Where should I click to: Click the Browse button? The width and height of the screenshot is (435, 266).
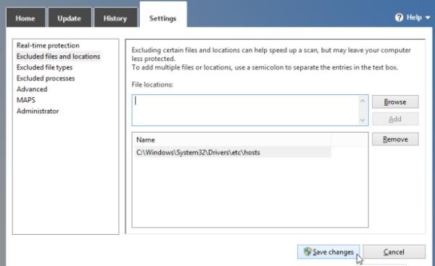pyautogui.click(x=395, y=102)
